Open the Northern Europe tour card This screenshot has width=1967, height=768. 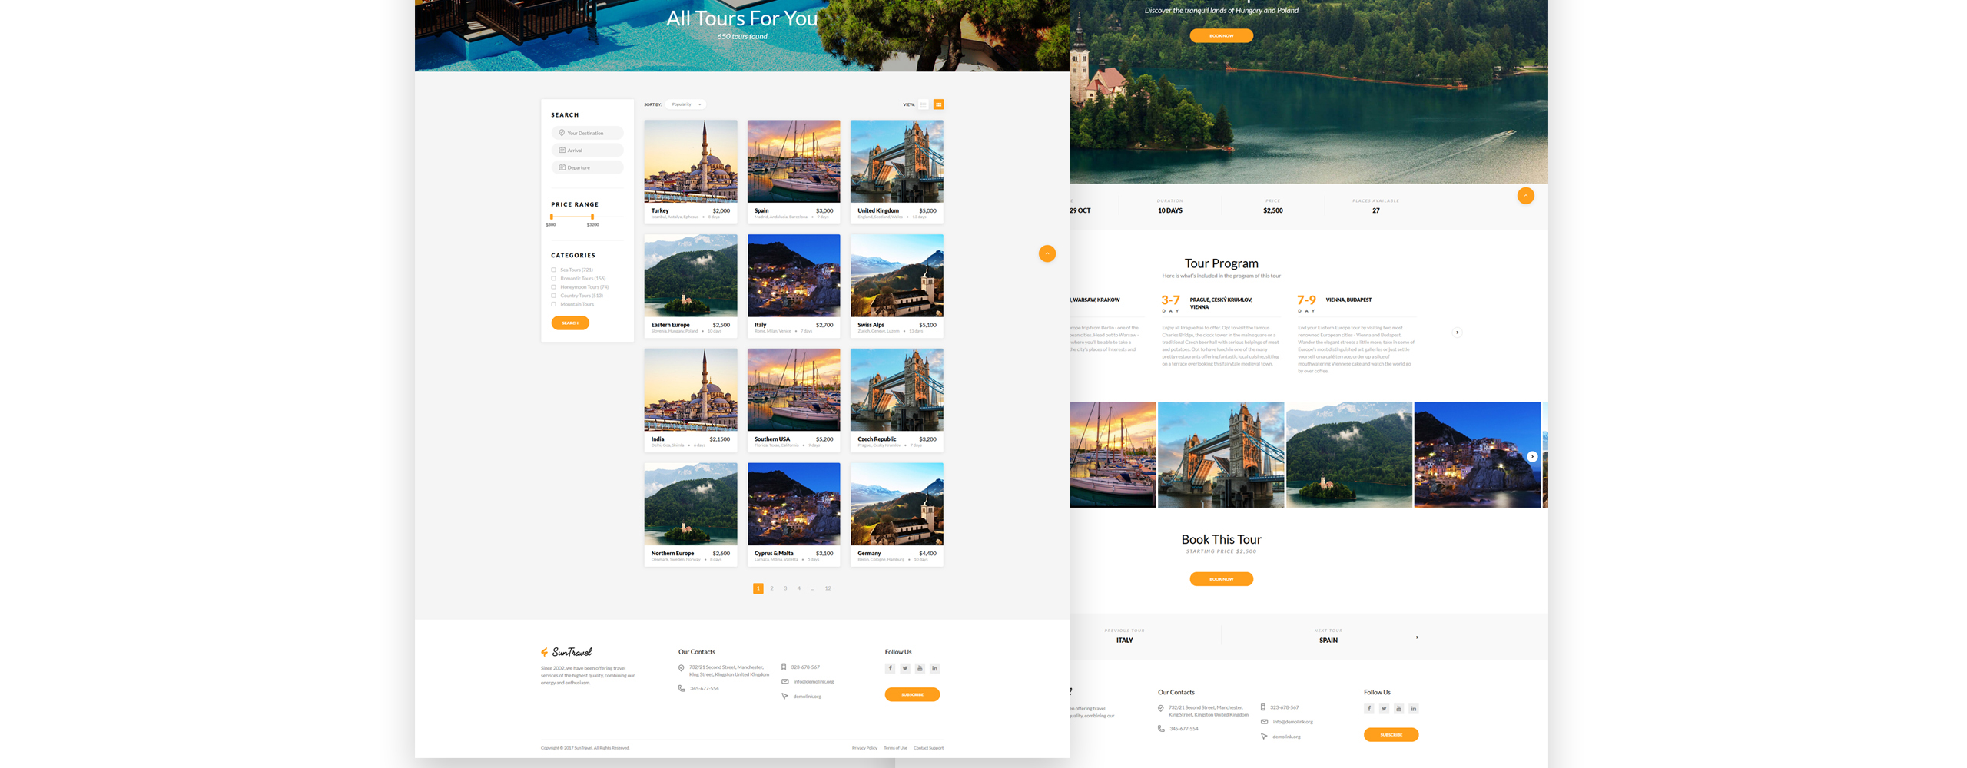691,515
